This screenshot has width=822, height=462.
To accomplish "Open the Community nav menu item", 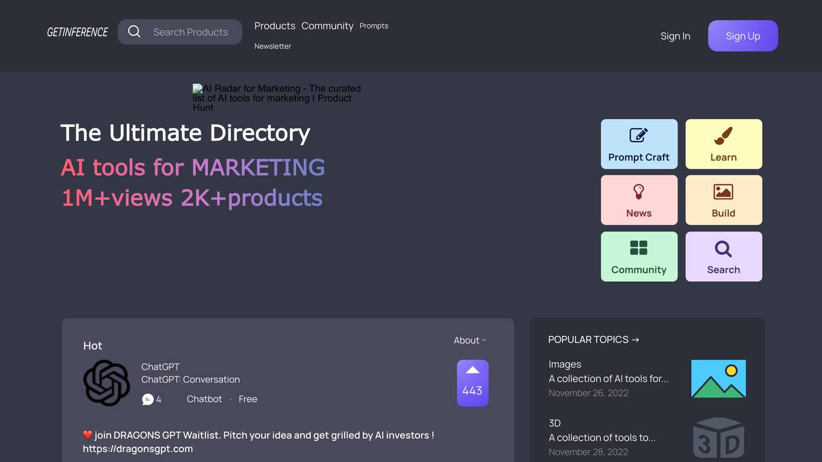I will pos(328,25).
